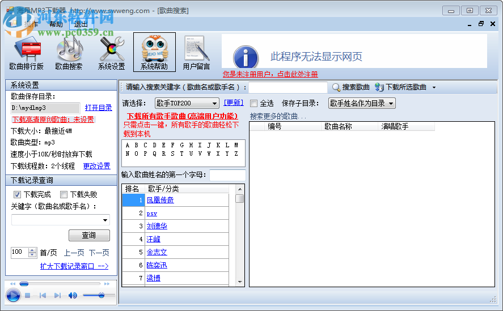Open the 歌曲排行版 chart icon
This screenshot has width=503, height=311.
click(26, 53)
